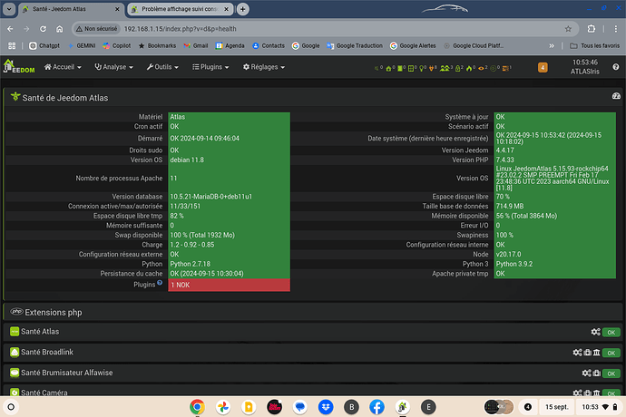
Task: Click the orange shutter summary icon
Action: tap(505, 68)
